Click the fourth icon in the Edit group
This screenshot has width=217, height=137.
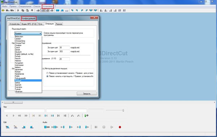pos(32,127)
